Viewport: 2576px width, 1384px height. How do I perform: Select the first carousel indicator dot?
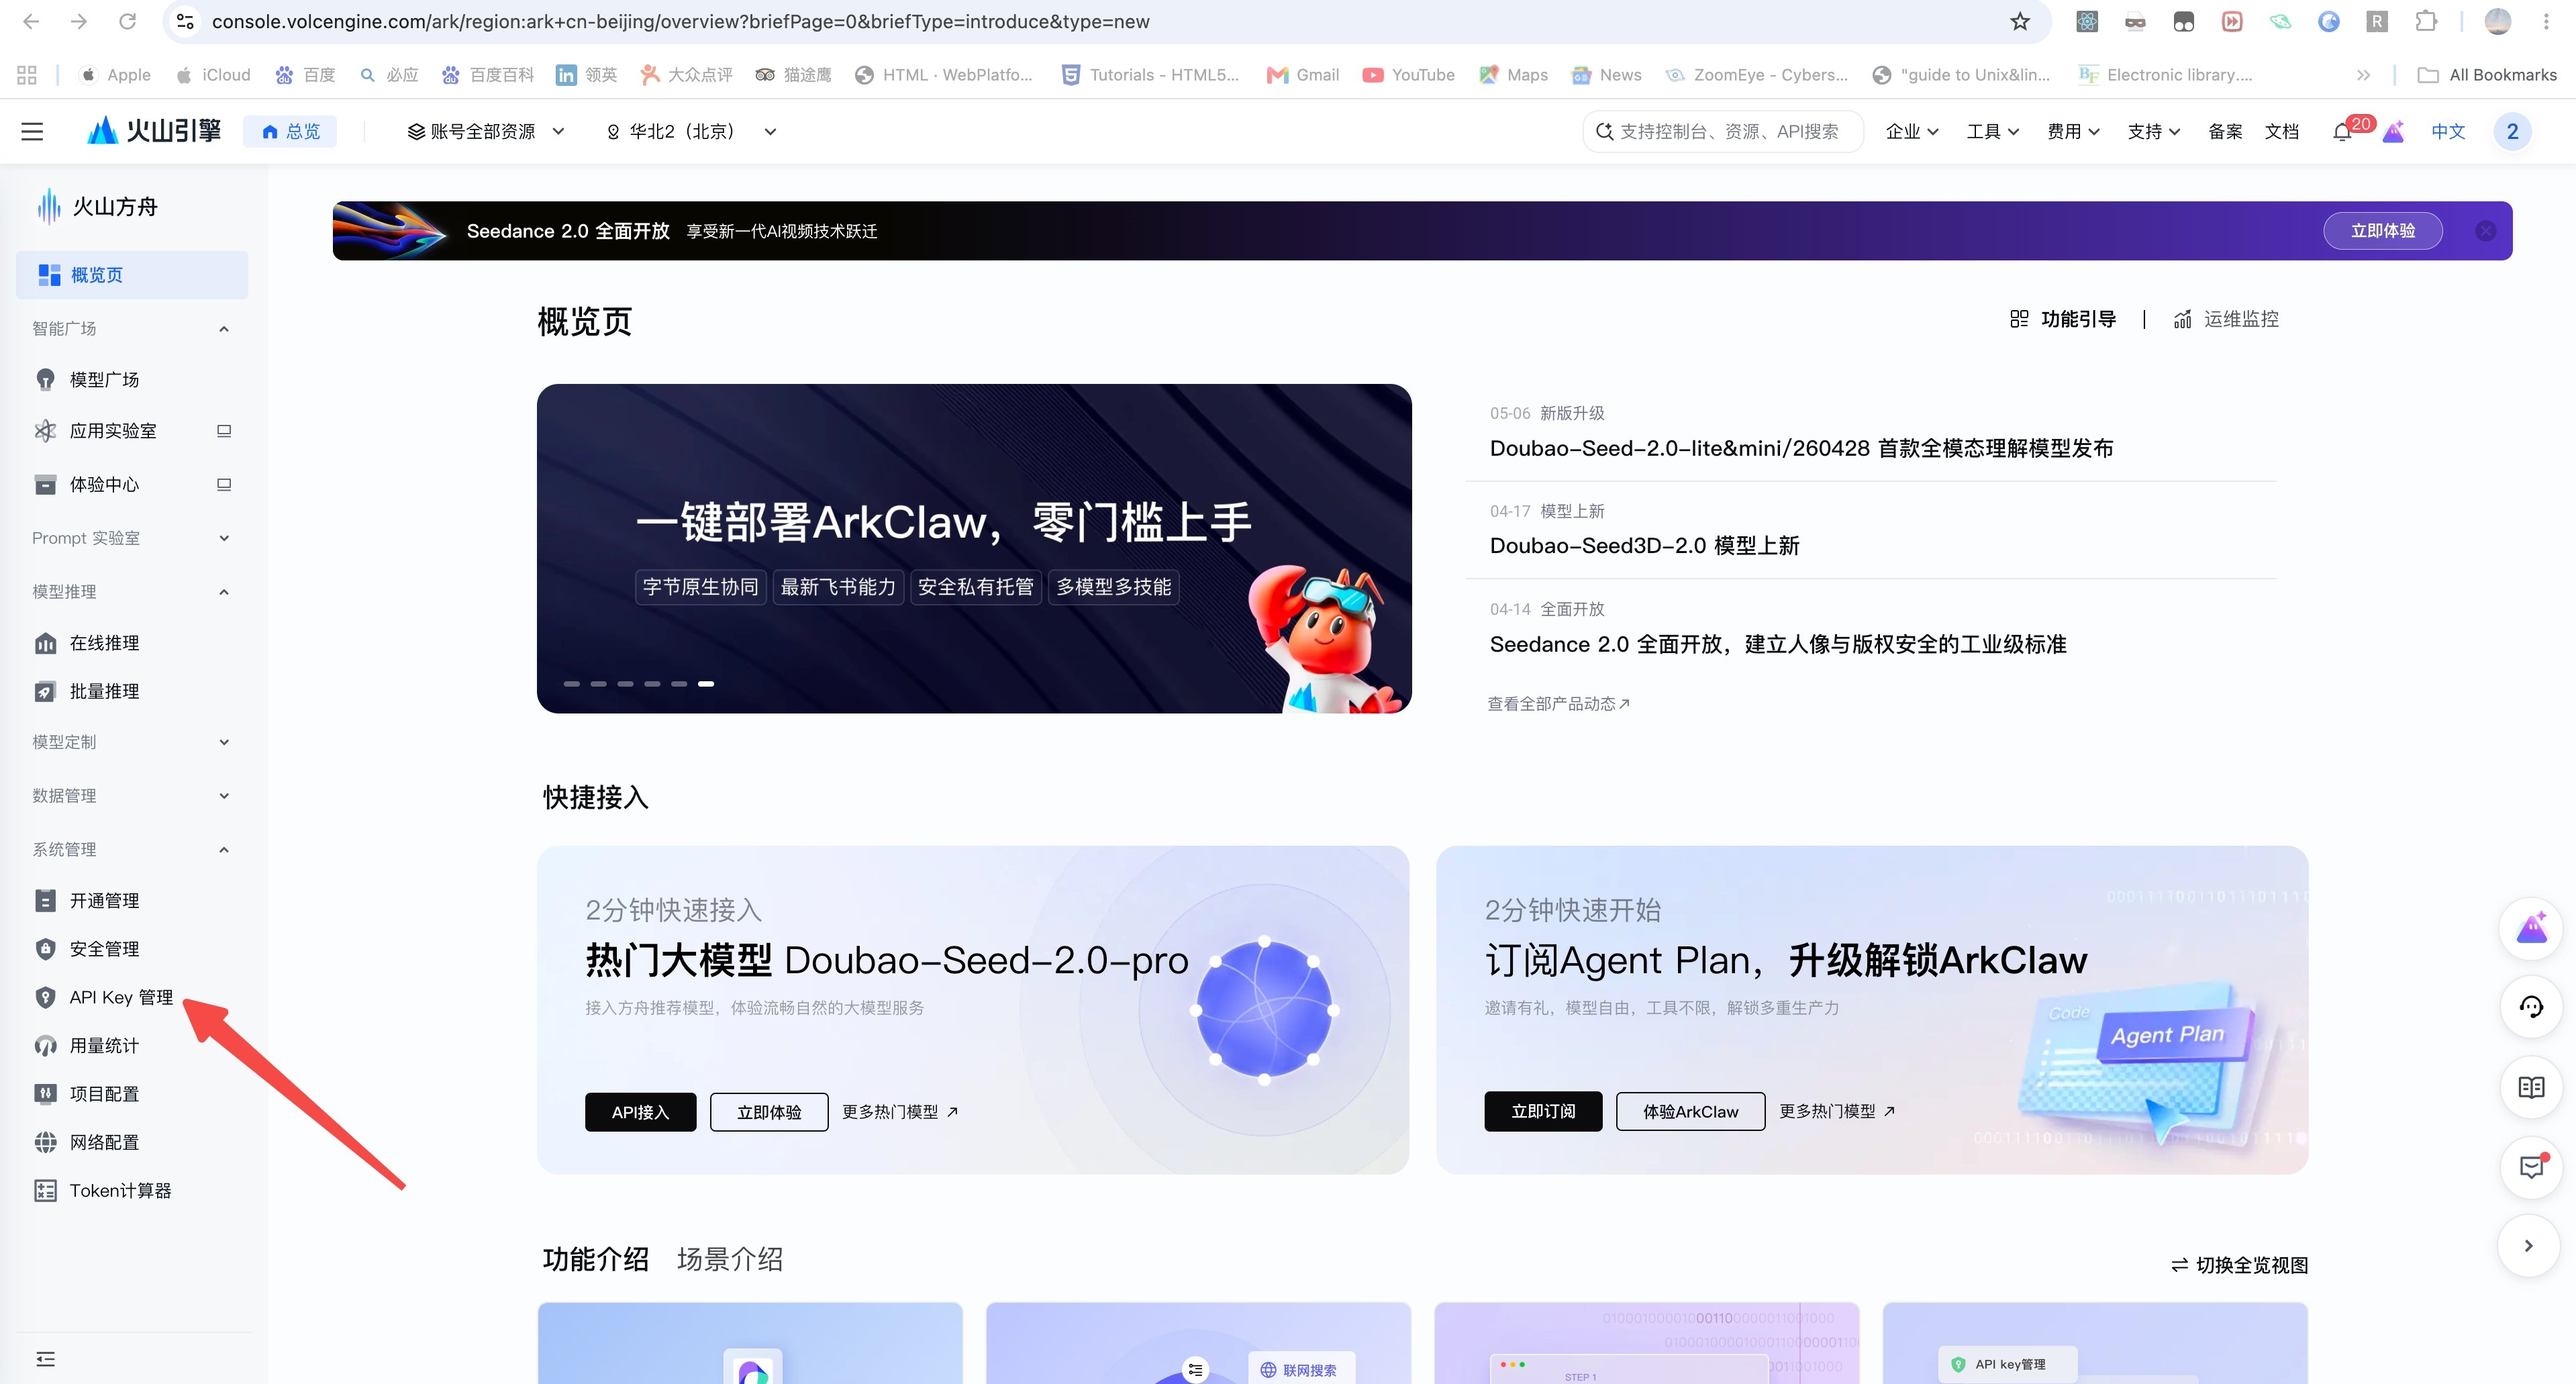572,684
